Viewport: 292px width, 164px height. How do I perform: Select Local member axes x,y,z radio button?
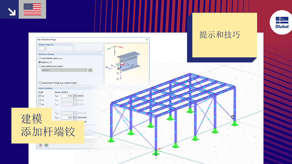(x=40, y=58)
